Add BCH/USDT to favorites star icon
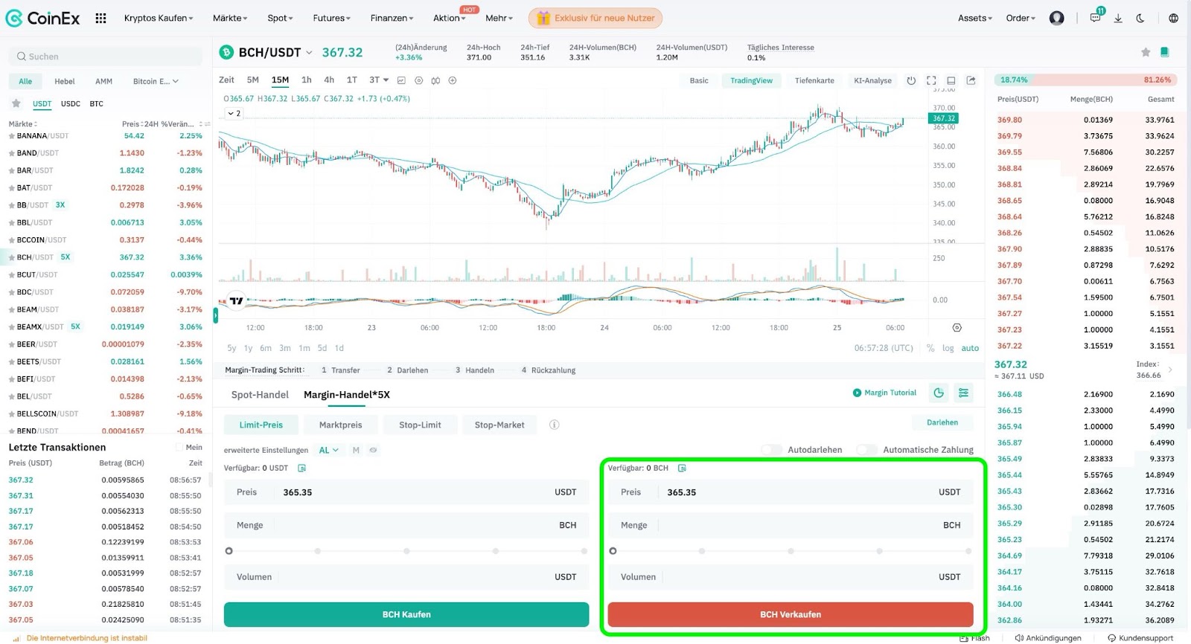 [1146, 52]
